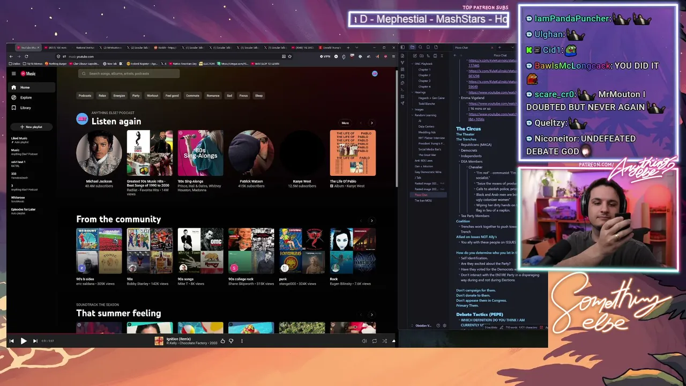Viewport: 686px width, 386px height.
Task: Select the Sad mood chip
Action: [229, 95]
